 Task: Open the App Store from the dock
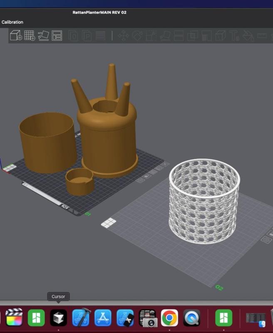pyautogui.click(x=103, y=318)
